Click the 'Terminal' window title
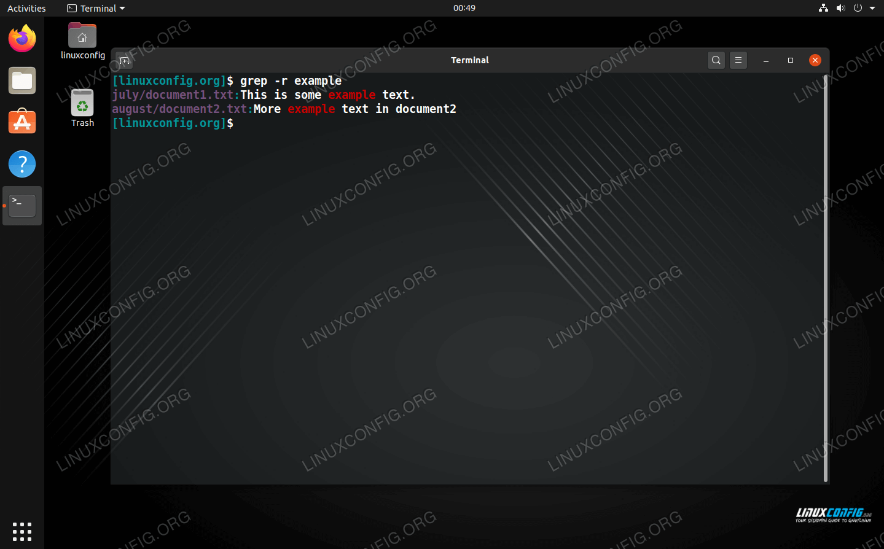This screenshot has width=884, height=549. 470,60
